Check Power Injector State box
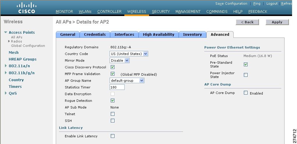The image size is (297, 144). click(x=246, y=75)
